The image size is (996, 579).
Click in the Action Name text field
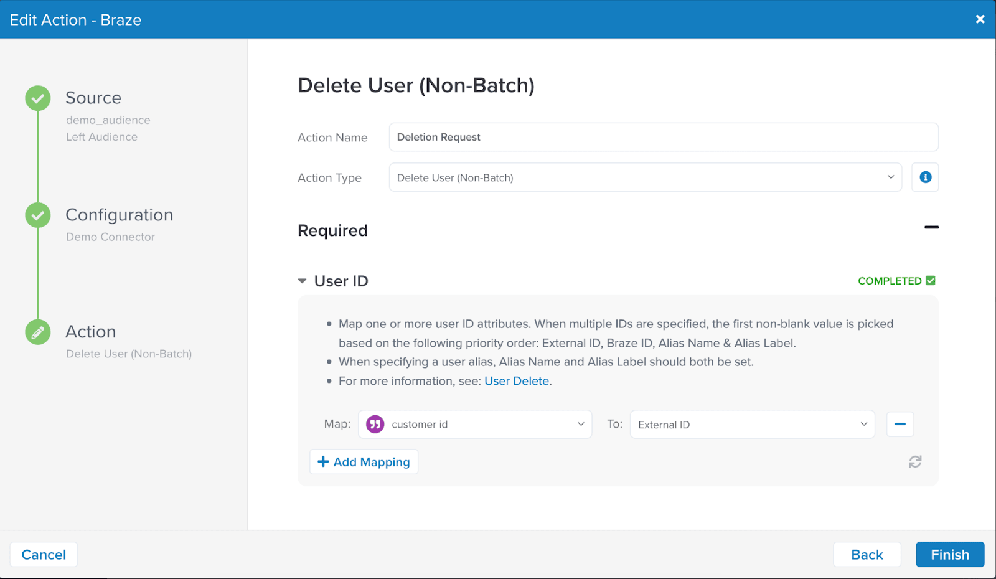coord(663,137)
